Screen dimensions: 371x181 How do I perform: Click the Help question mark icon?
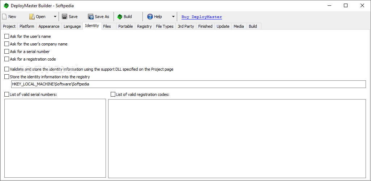[150, 17]
